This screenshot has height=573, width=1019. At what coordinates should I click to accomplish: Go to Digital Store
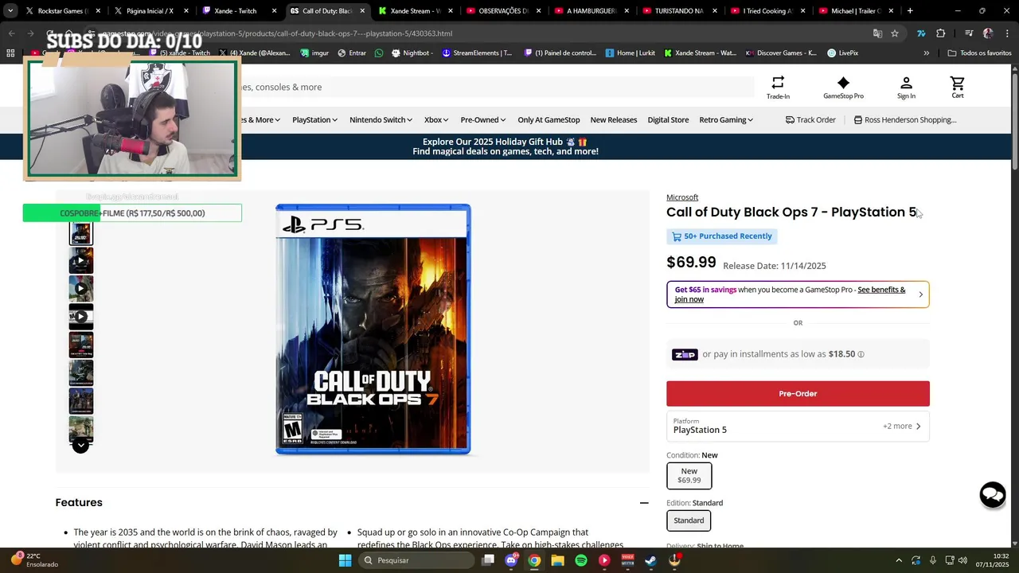point(668,120)
